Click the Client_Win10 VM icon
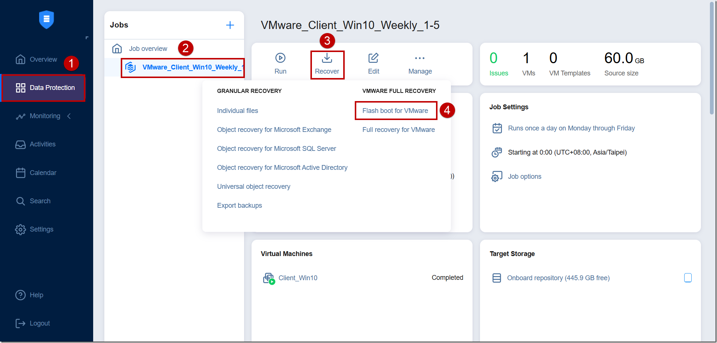Image resolution: width=717 pixels, height=343 pixels. (269, 278)
